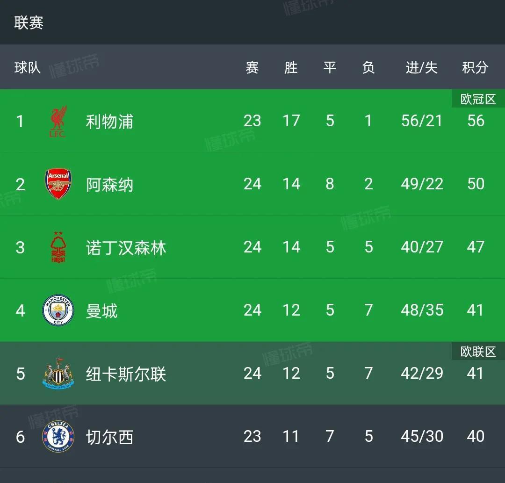Tap the Newcastle United club crest

pyautogui.click(x=58, y=373)
